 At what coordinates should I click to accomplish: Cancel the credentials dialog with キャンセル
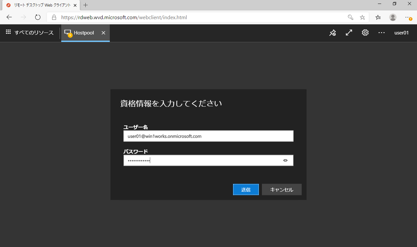(x=282, y=189)
